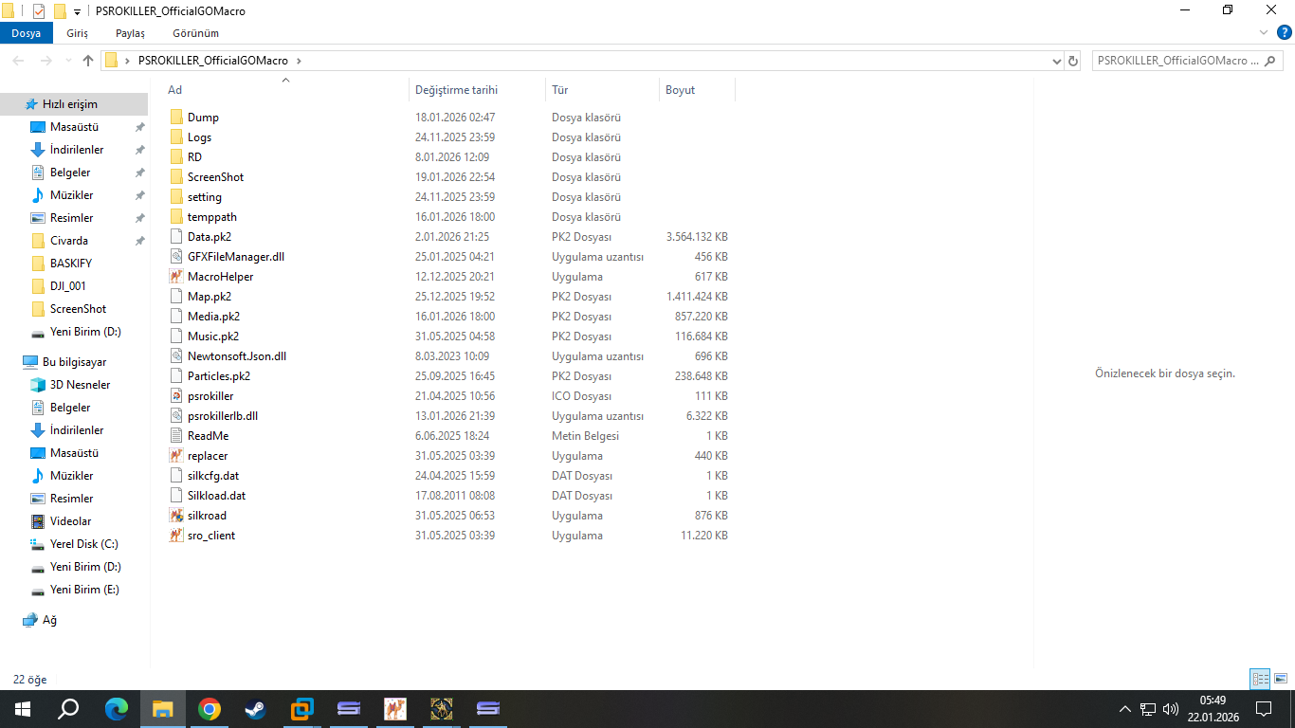The width and height of the screenshot is (1295, 728).
Task: Click the camel icon app in the taskbar
Action: click(x=395, y=708)
